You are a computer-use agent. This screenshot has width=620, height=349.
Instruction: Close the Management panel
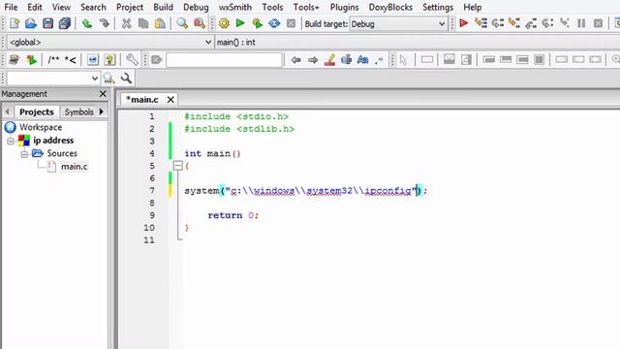pyautogui.click(x=103, y=94)
